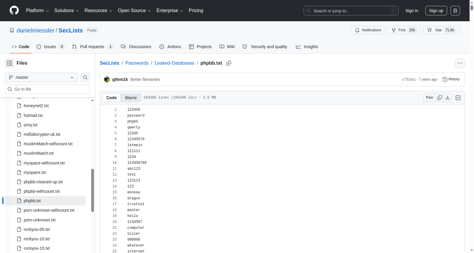Navigate to Leaked-Databases breadcrumb

pyautogui.click(x=174, y=63)
